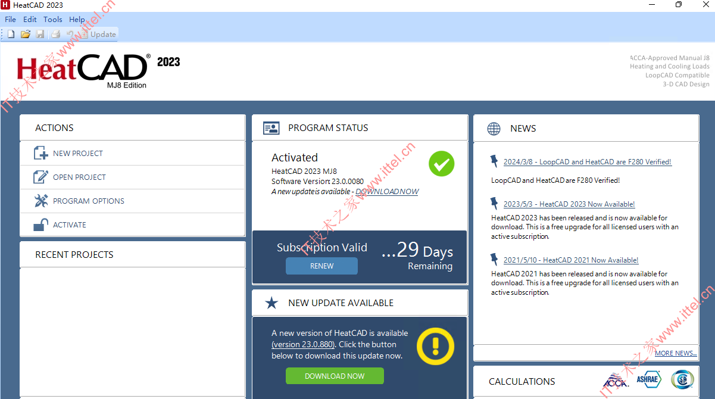Open the Help menu
The width and height of the screenshot is (715, 399).
click(x=77, y=20)
